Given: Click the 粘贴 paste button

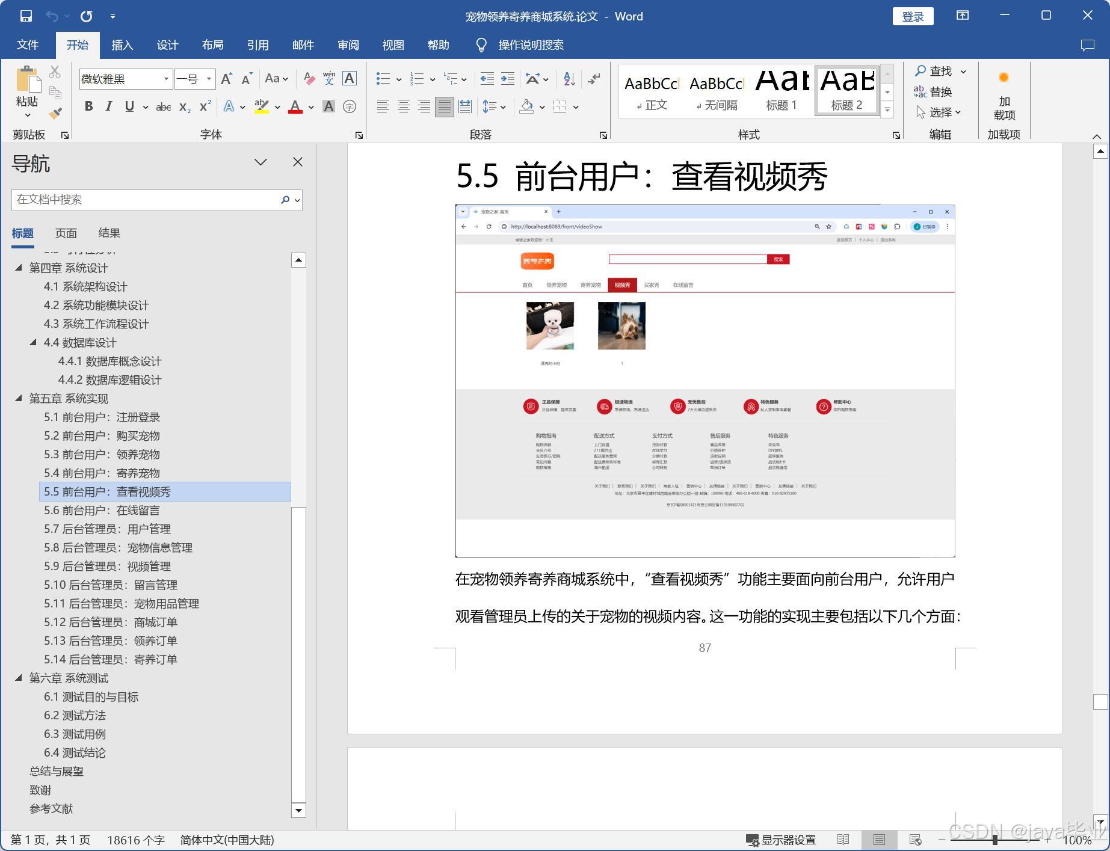Looking at the screenshot, I should 27,91.
